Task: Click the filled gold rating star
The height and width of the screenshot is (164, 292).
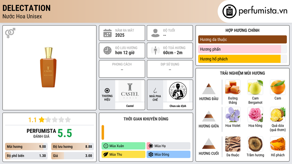Action: pos(42,120)
